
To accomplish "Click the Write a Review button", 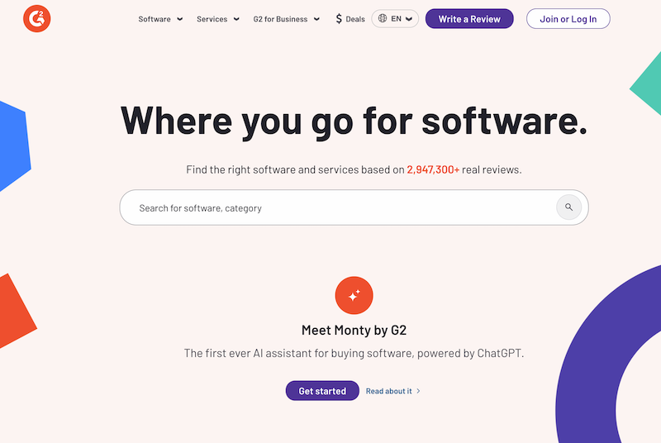I will pos(468,19).
